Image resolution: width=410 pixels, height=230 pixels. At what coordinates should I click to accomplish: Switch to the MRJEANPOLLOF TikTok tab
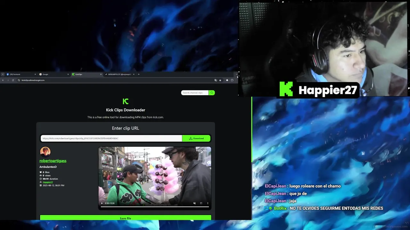pos(119,74)
